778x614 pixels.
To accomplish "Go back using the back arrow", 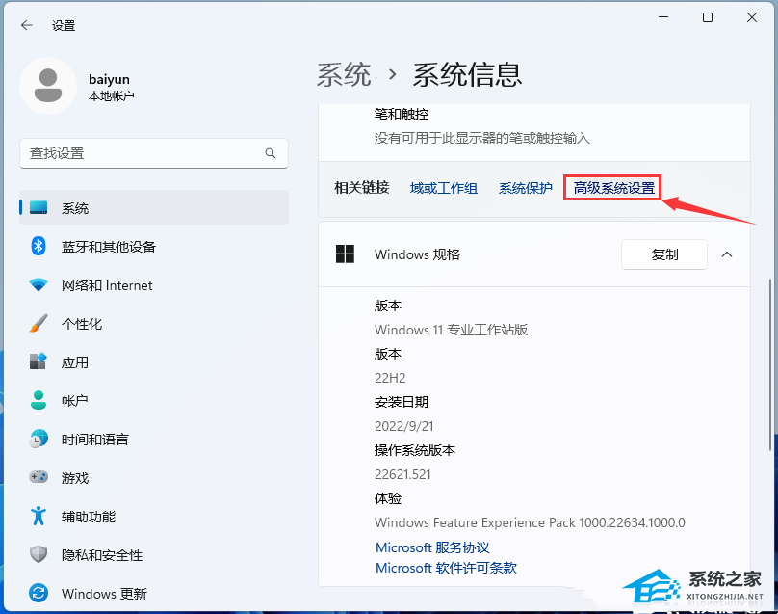I will coord(26,25).
